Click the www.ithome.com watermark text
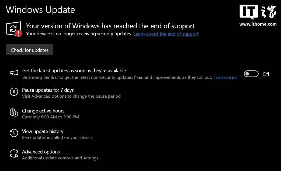Viewport: 281px width, 171px height. coord(258,24)
